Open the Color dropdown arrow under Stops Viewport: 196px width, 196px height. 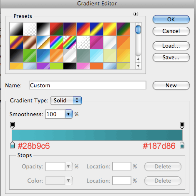[69, 181]
